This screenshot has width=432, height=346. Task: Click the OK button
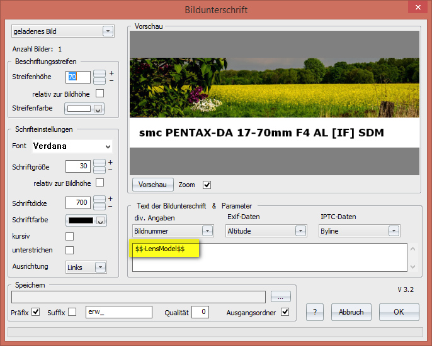(x=399, y=312)
